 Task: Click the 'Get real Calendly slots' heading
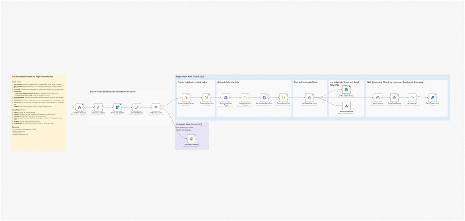(x=229, y=82)
